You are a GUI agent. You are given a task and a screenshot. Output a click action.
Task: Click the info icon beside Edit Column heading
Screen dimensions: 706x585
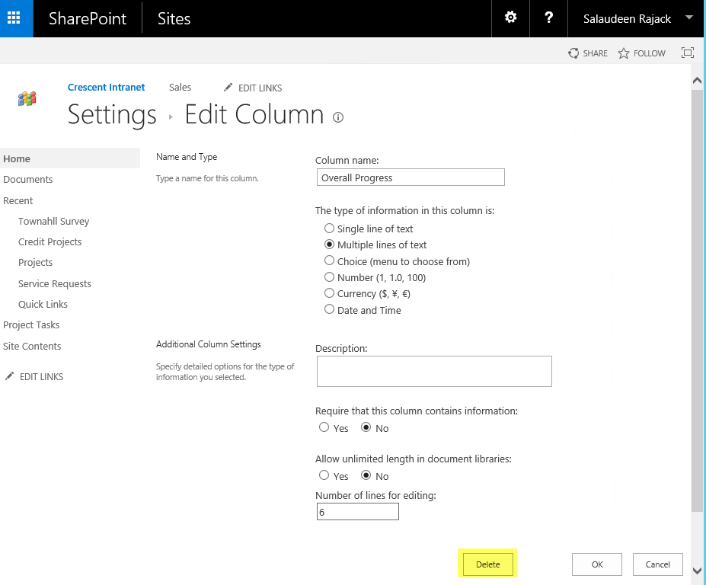point(338,117)
